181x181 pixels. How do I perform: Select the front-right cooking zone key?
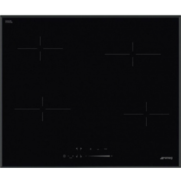pyautogui.click(x=81, y=156)
